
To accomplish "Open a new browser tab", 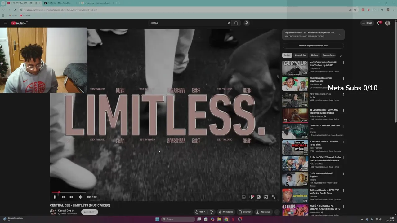I will click(119, 3).
